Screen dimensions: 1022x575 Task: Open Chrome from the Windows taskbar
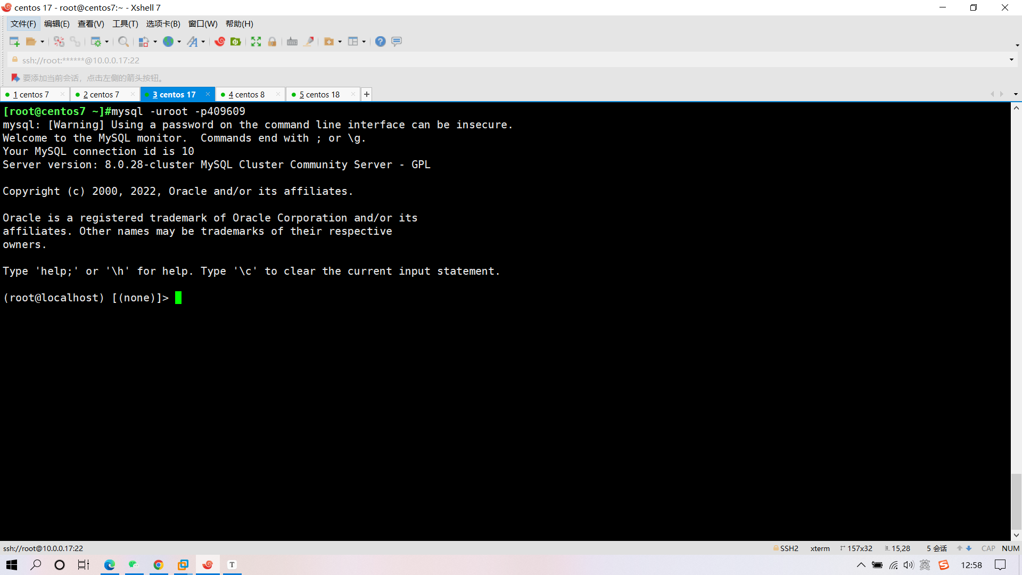(158, 565)
